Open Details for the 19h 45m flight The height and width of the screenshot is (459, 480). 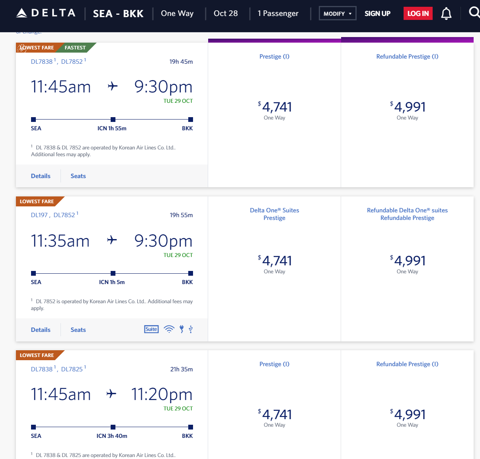coord(41,176)
